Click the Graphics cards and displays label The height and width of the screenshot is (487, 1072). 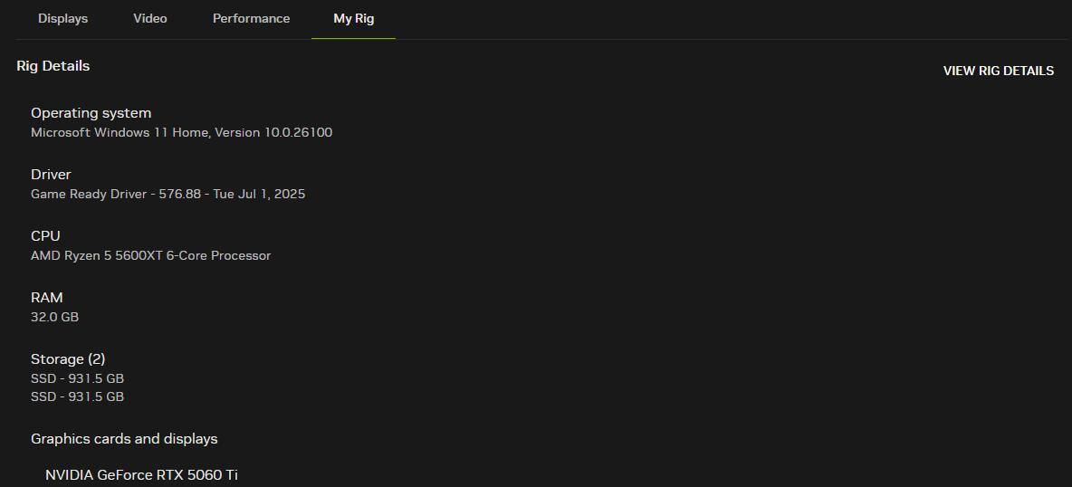[x=124, y=439]
